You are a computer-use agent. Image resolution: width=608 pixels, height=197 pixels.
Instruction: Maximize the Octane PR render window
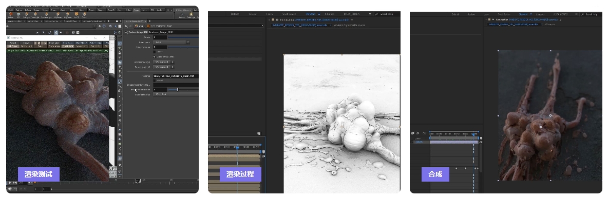click(x=96, y=38)
